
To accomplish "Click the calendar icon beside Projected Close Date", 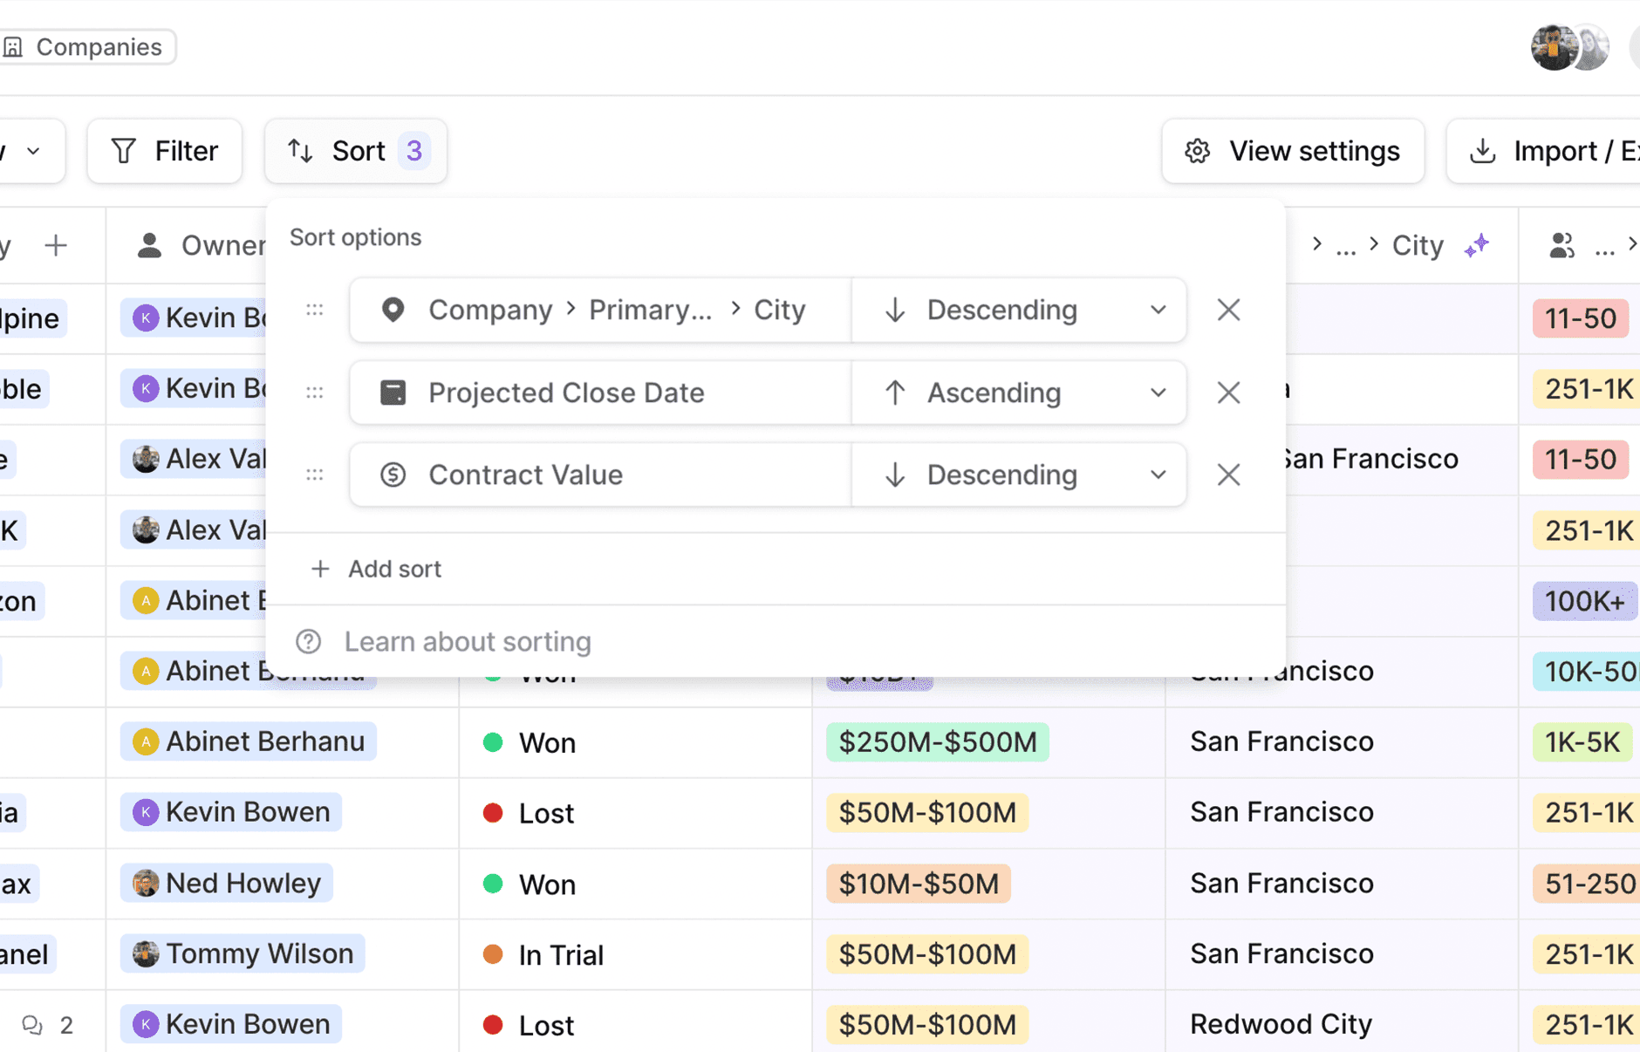I will pyautogui.click(x=393, y=393).
